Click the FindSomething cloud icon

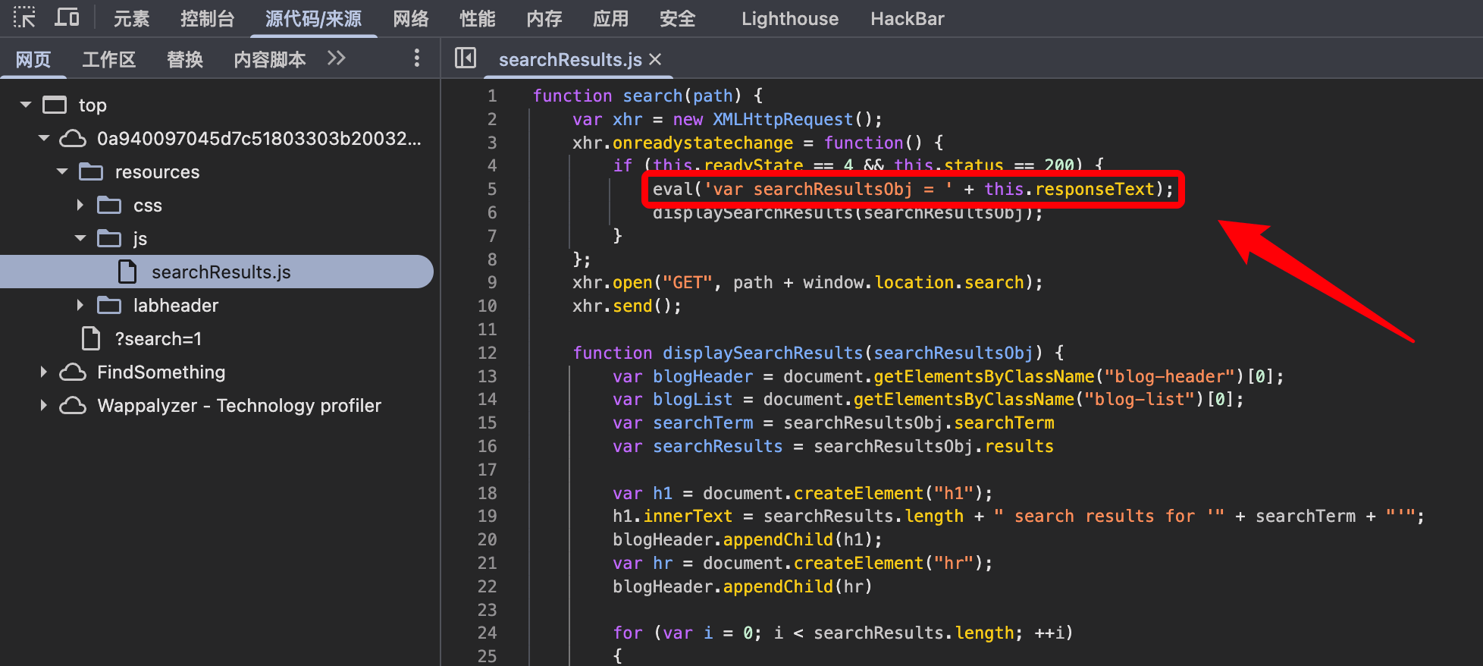pyautogui.click(x=73, y=372)
